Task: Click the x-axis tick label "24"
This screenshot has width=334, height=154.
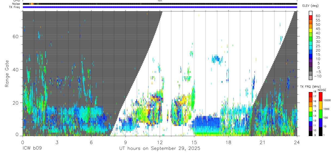Action: point(297,142)
